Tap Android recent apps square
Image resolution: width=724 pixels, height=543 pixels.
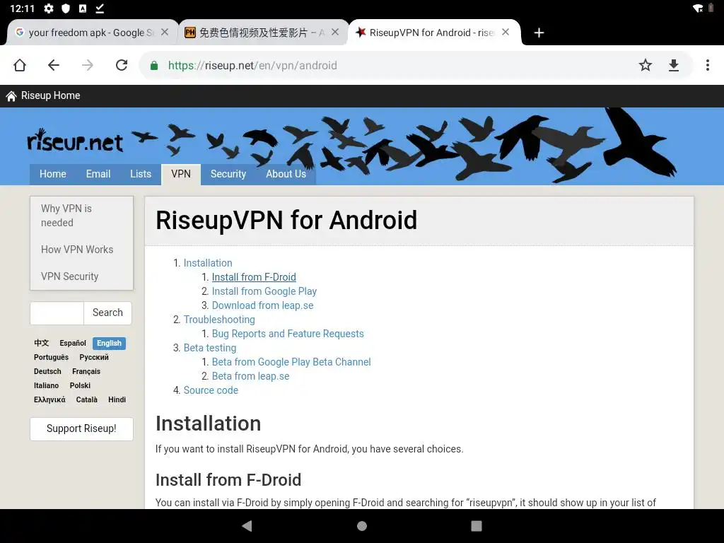point(477,526)
